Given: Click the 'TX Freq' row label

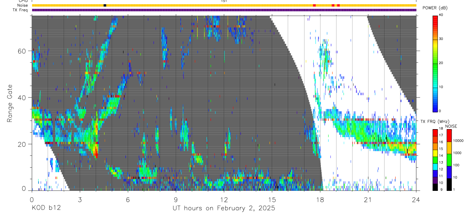Looking at the screenshot, I should (x=20, y=10).
